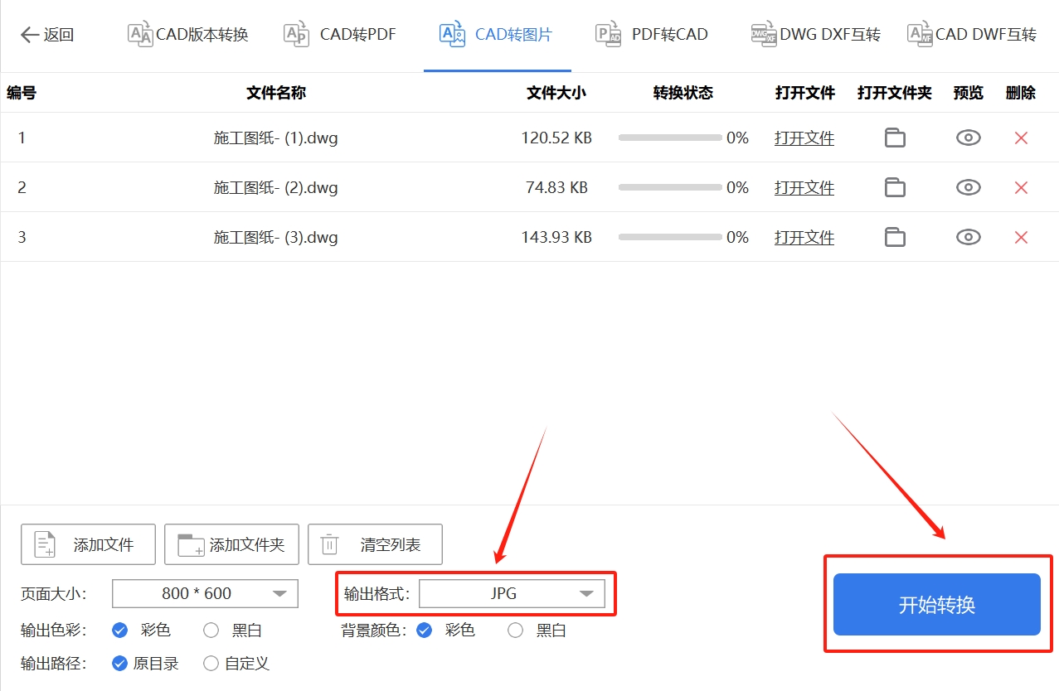Click the 清空列表 trash icon

328,544
